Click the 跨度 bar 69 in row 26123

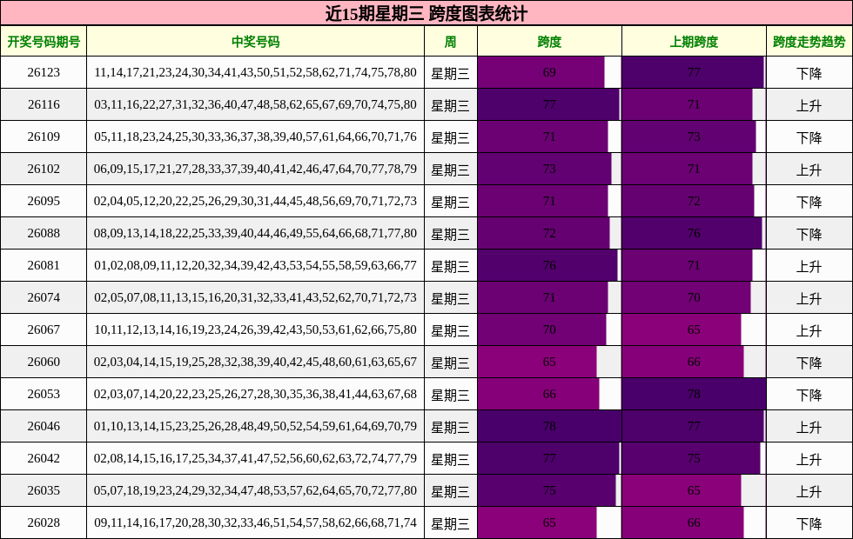tap(541, 72)
